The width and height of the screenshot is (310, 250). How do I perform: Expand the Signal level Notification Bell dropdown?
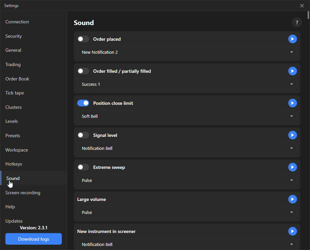pyautogui.click(x=187, y=148)
